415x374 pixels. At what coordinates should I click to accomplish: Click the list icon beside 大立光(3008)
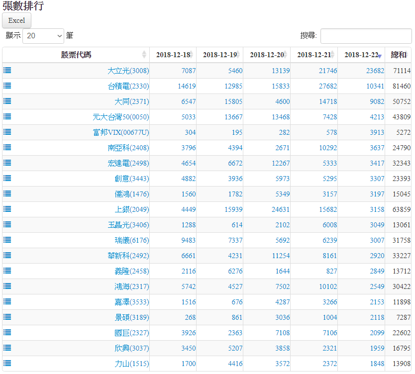click(x=7, y=71)
